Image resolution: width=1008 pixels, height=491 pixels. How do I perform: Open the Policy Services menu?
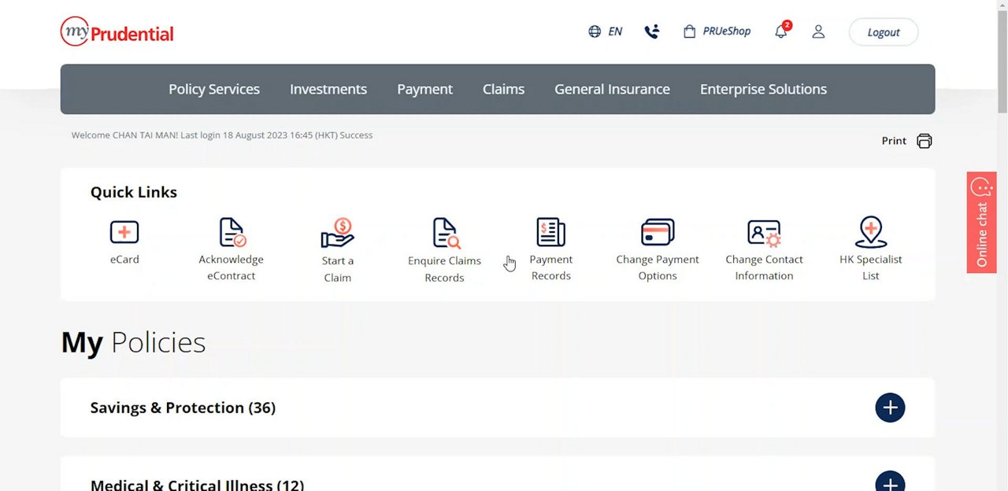(214, 89)
